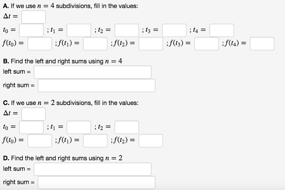
Task: Select the f(t2) input in part C
Action: coord(151,141)
